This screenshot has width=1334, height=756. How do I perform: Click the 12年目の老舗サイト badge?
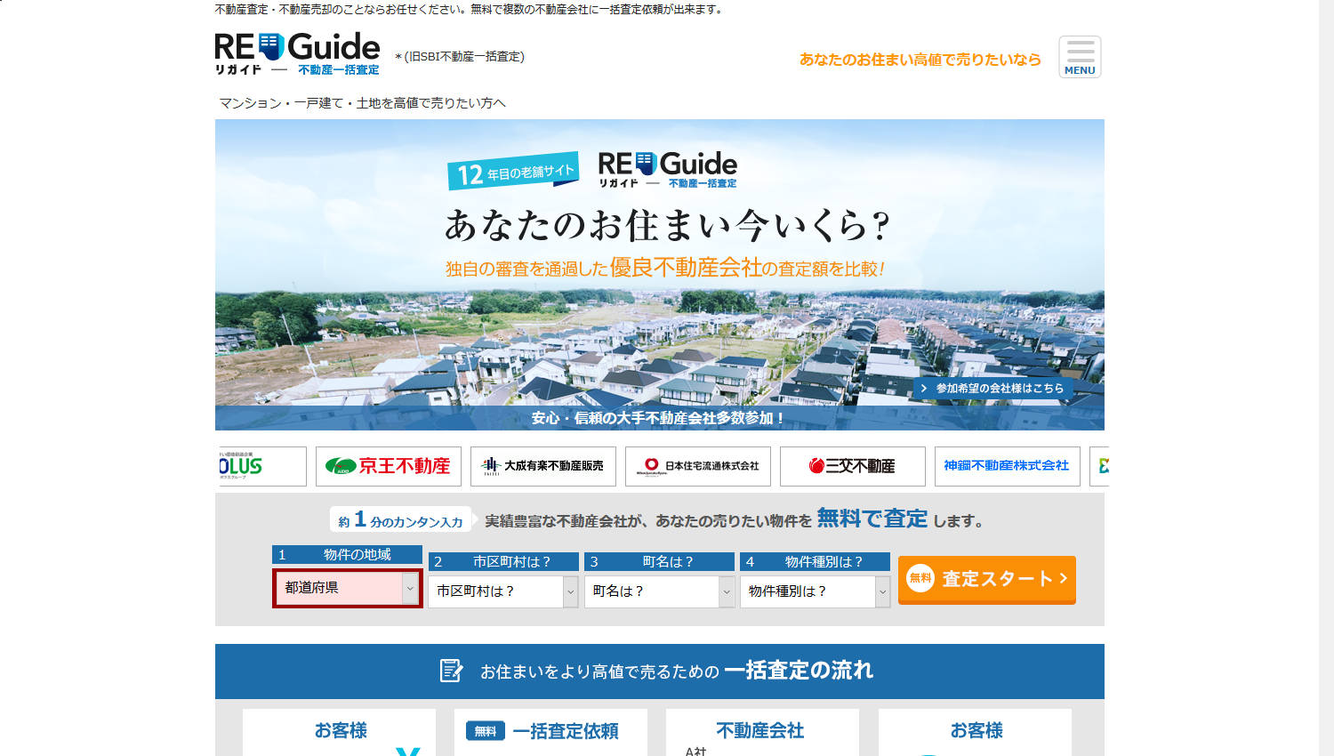(x=513, y=171)
